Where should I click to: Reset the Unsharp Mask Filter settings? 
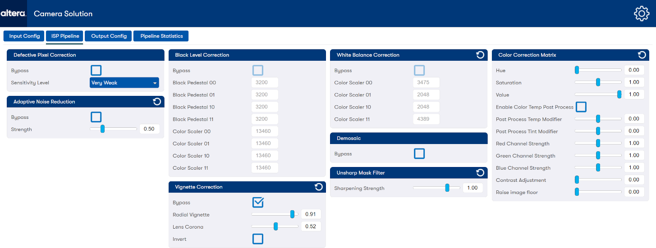click(x=480, y=173)
